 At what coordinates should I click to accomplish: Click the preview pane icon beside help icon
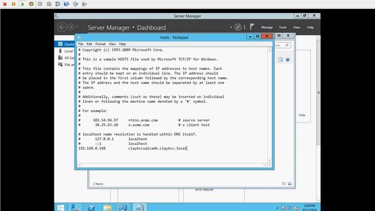(x=281, y=60)
